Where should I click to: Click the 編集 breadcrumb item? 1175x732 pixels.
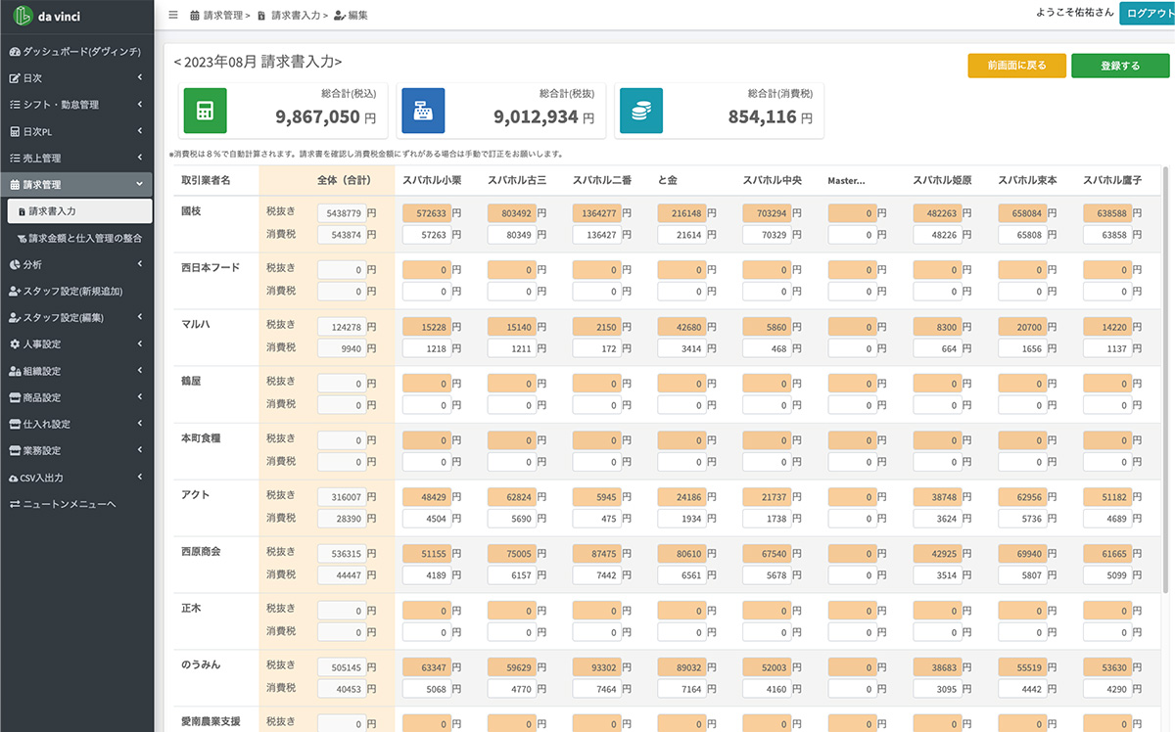point(352,15)
